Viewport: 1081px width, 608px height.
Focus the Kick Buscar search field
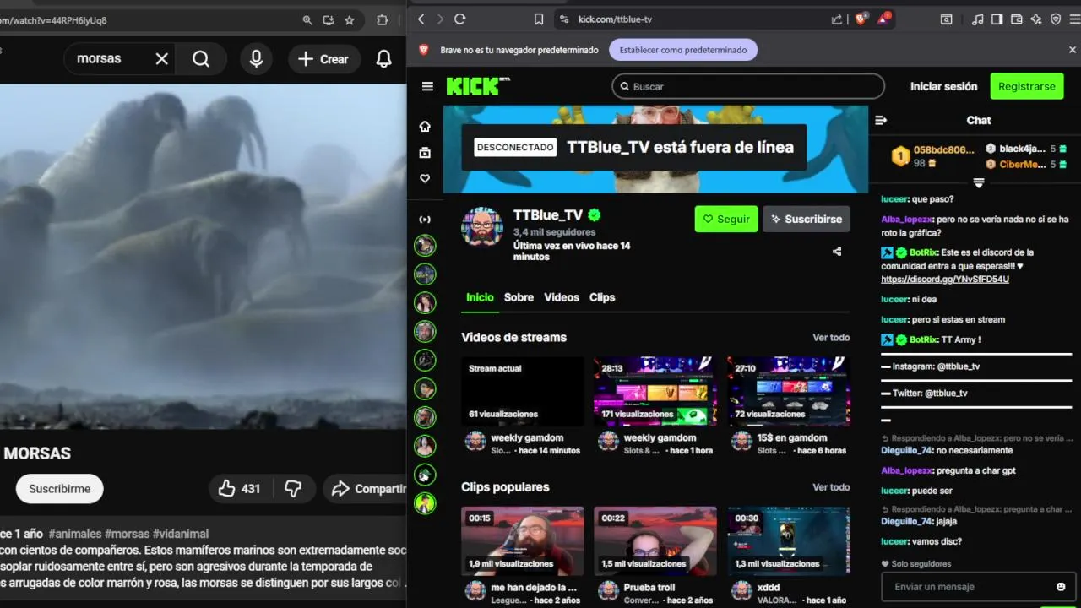(747, 86)
